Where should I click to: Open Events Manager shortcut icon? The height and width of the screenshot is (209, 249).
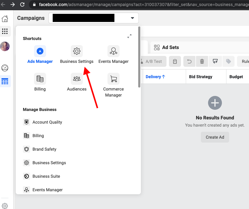point(114,51)
